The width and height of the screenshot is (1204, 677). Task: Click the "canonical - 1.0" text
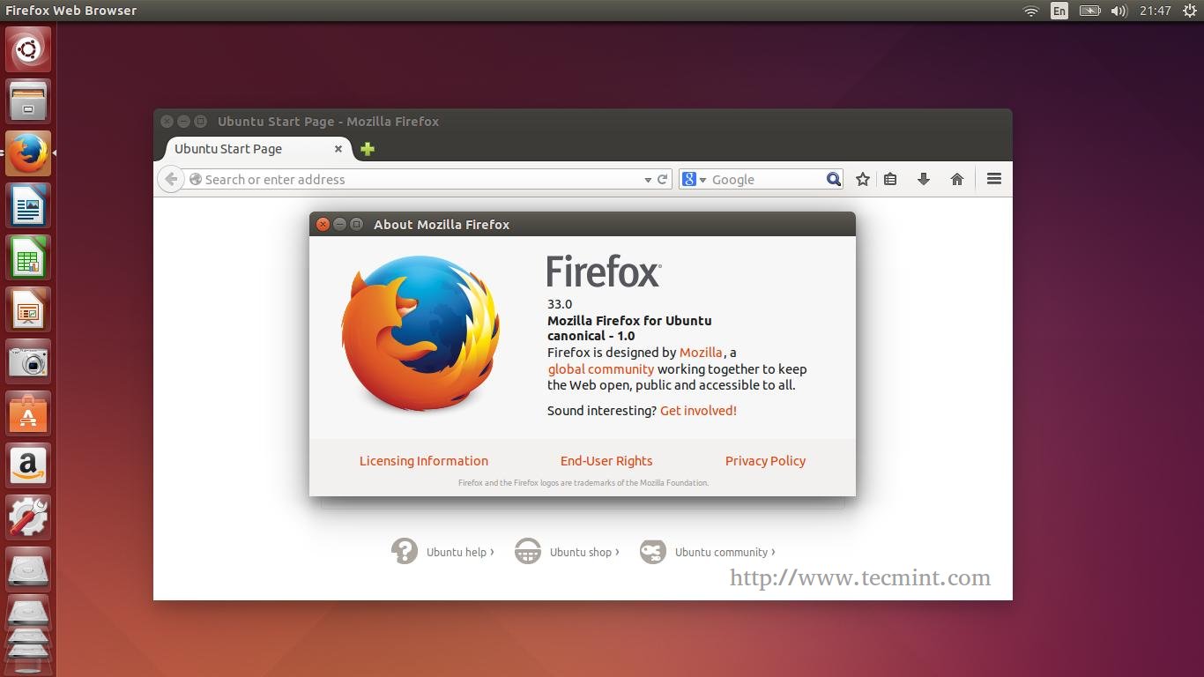(591, 336)
